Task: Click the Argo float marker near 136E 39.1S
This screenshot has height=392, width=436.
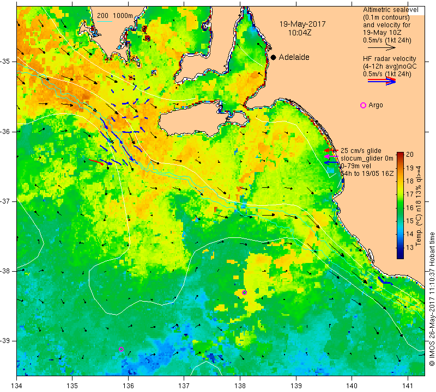Action: click(121, 349)
